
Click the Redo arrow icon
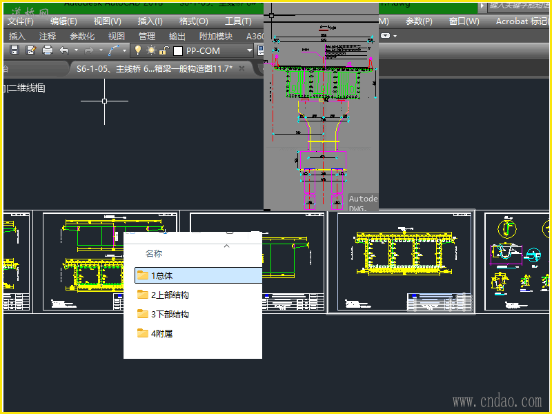(x=88, y=50)
